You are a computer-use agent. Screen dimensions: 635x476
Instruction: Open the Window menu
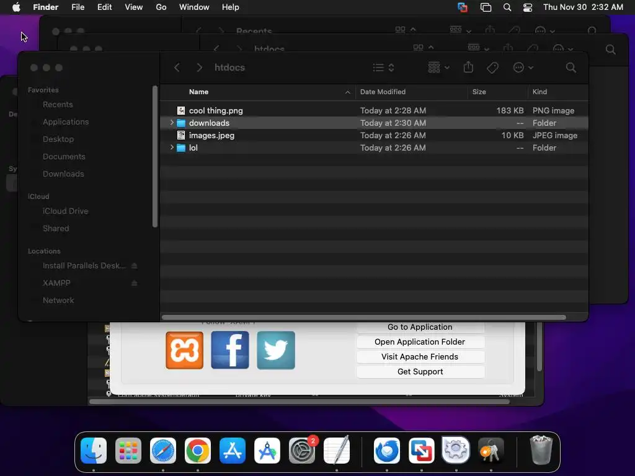click(194, 7)
